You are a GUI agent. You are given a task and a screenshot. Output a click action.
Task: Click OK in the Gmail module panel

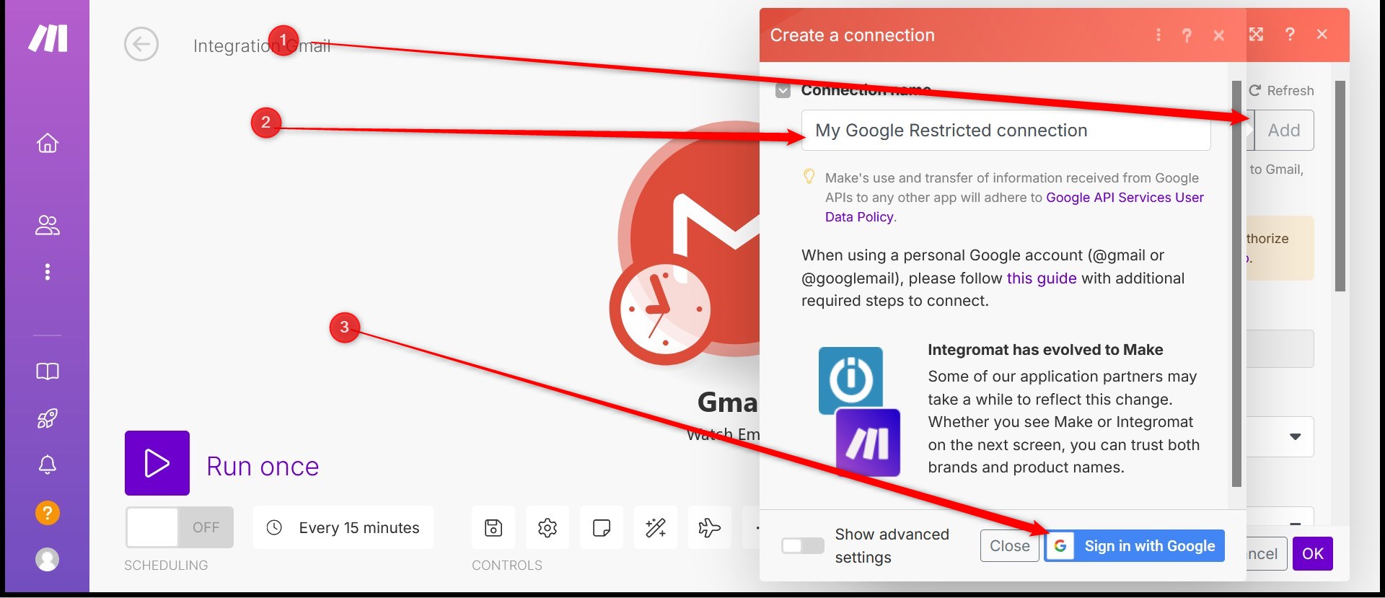[1312, 554]
